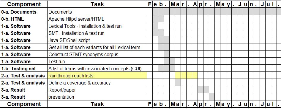
Task: Select 'Construct STMT synonyms corpus' cell
Action: click(x=97, y=54)
